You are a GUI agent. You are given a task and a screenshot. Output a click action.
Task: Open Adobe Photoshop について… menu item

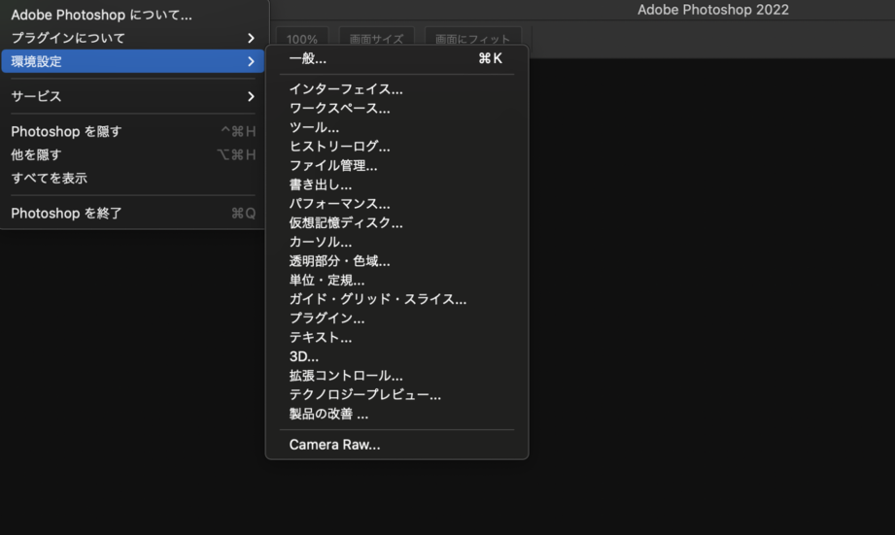[132, 15]
